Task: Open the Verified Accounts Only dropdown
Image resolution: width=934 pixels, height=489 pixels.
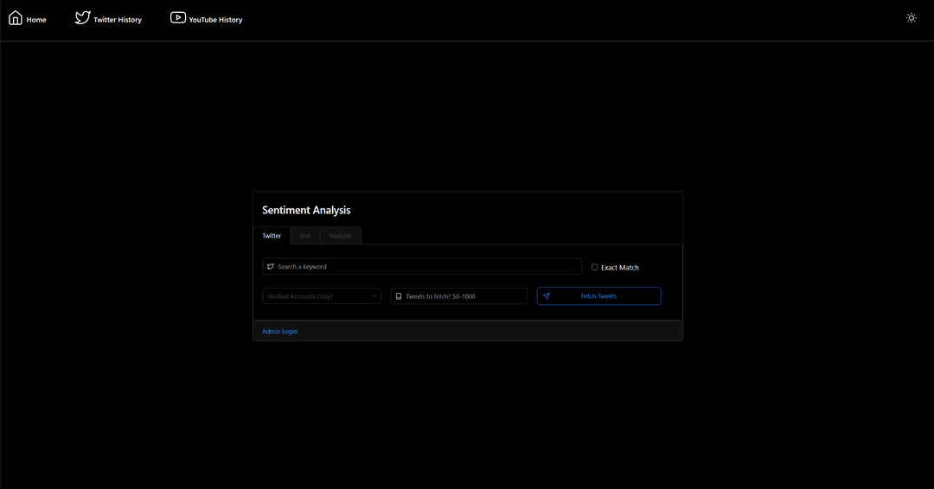Action: pos(316,296)
